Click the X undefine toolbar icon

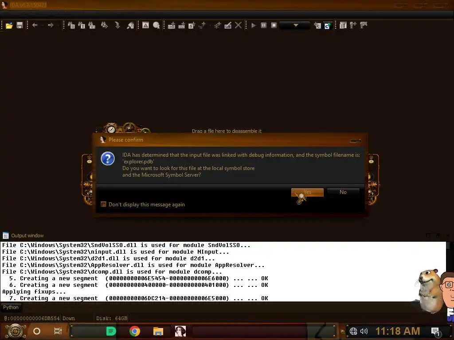[238, 25]
